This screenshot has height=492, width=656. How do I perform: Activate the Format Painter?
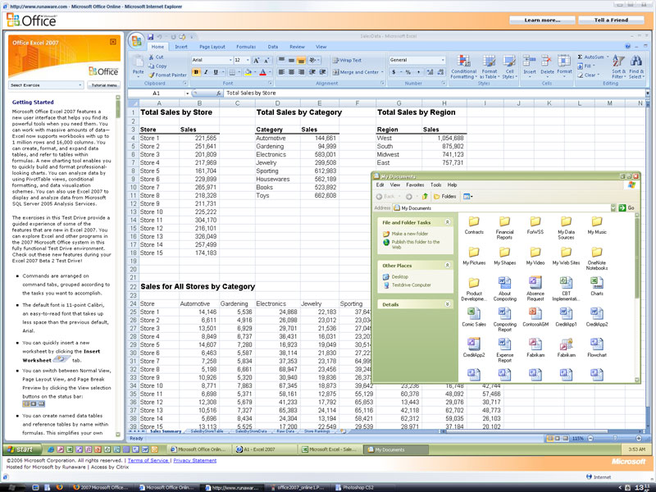pos(167,75)
